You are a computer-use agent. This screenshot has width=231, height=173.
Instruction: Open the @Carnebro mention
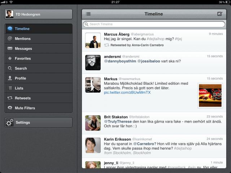coord(144,144)
